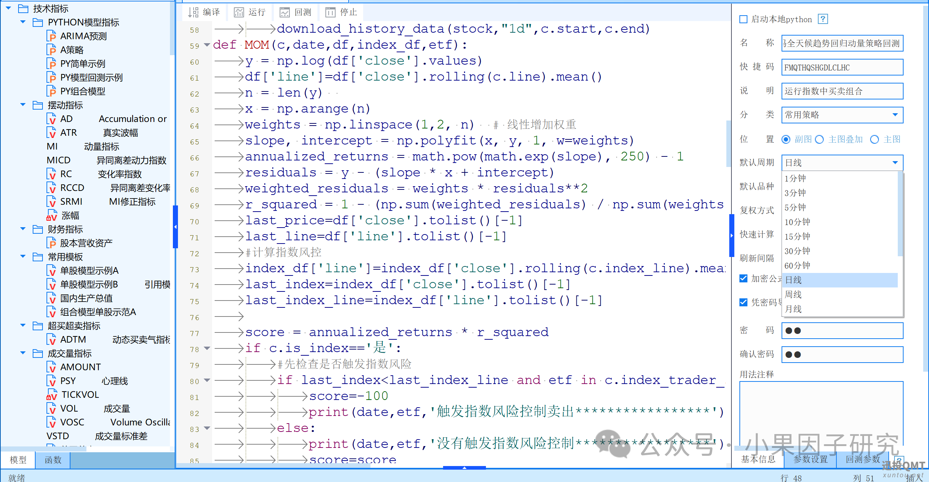The height and width of the screenshot is (482, 929).
Task: Click the help icon beside 启动本地python
Action: click(823, 19)
